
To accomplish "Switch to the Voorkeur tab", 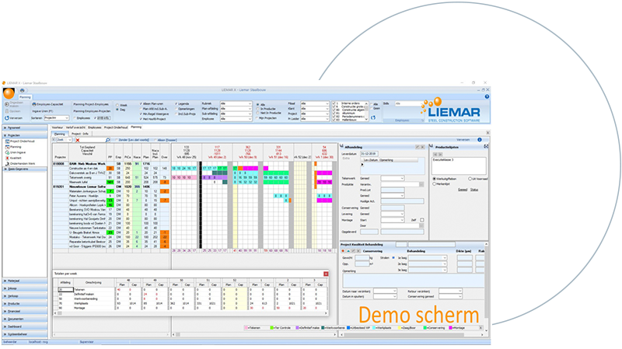I will point(58,127).
